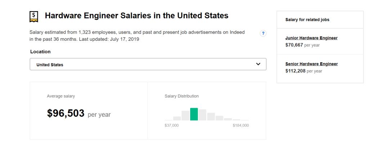389x145 pixels.
Task: Click the 'Location' field label
Action: click(x=40, y=52)
